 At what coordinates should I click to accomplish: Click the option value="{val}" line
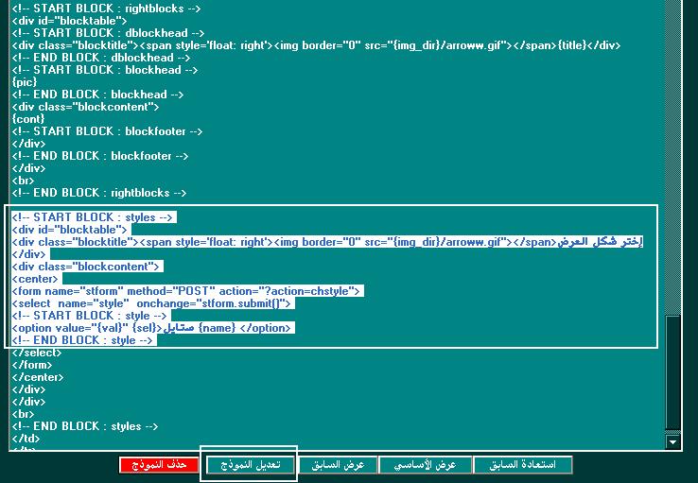pyautogui.click(x=151, y=328)
